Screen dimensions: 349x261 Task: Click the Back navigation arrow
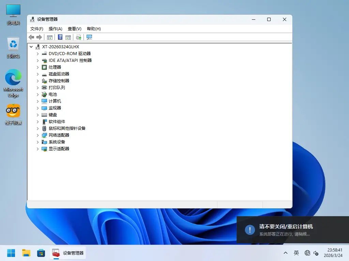[32, 37]
